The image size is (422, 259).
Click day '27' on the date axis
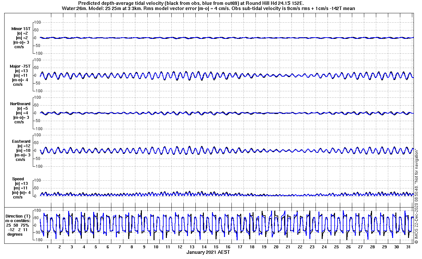coord(360,247)
